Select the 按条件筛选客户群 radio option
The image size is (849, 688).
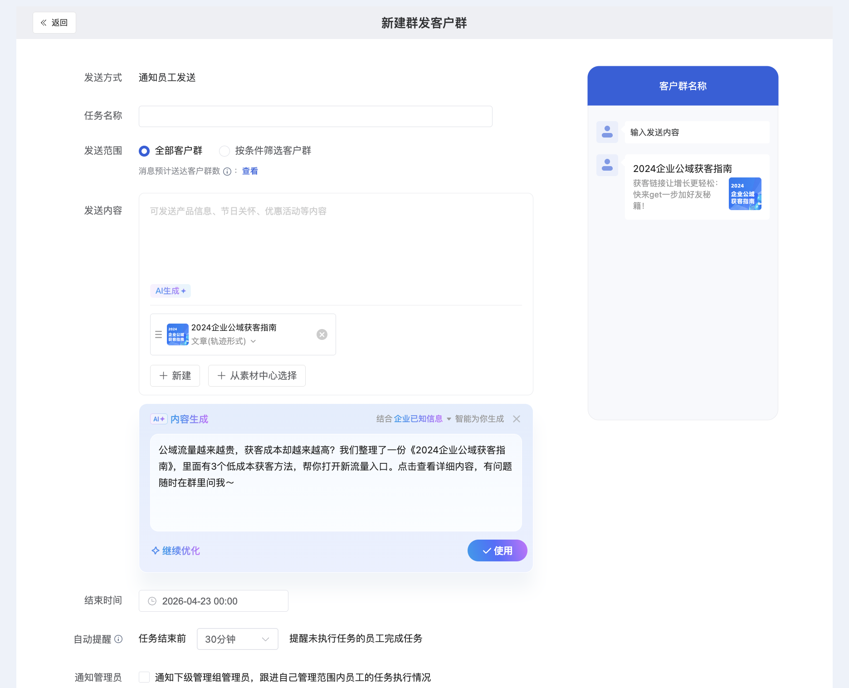point(224,151)
